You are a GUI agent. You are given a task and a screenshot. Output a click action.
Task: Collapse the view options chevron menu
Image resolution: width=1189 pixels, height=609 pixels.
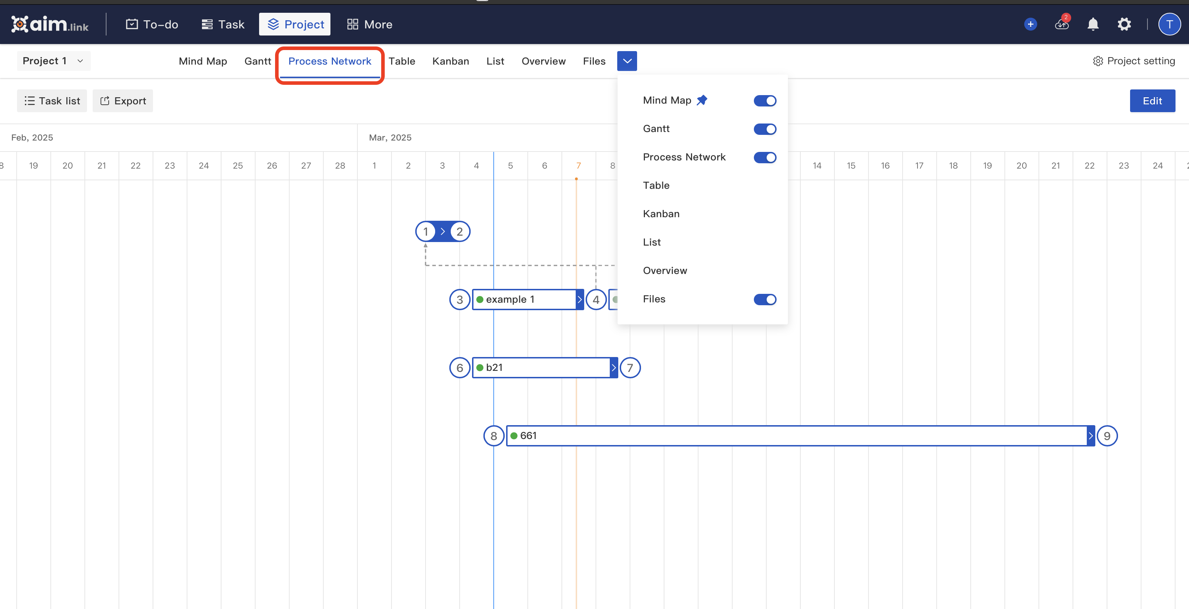(627, 60)
